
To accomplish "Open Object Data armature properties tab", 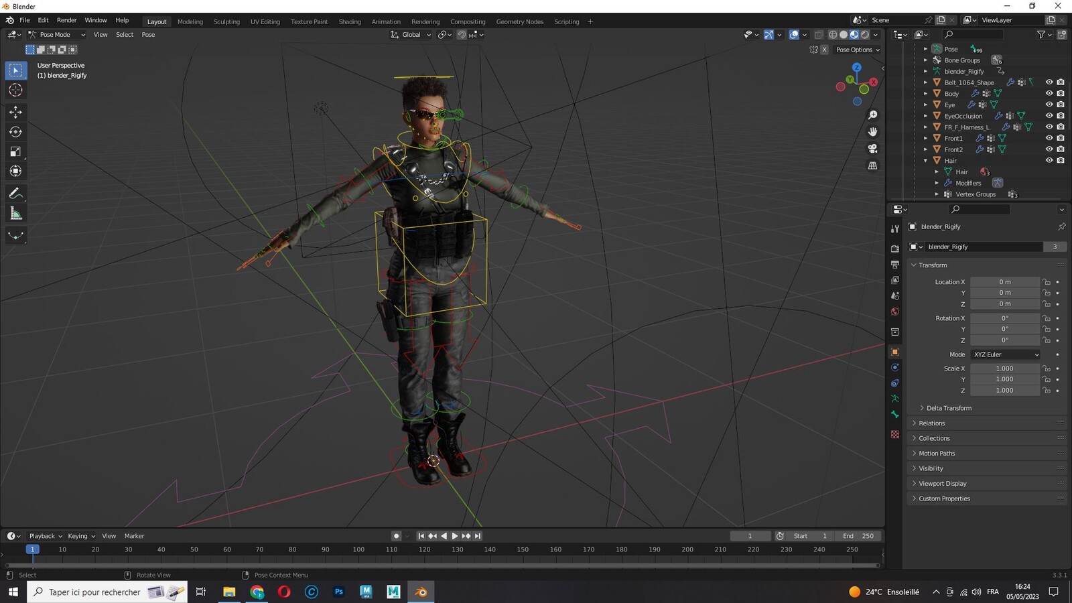I will [x=894, y=399].
